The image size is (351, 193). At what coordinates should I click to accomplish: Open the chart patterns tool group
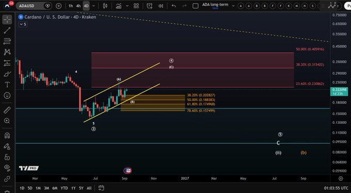click(7, 52)
